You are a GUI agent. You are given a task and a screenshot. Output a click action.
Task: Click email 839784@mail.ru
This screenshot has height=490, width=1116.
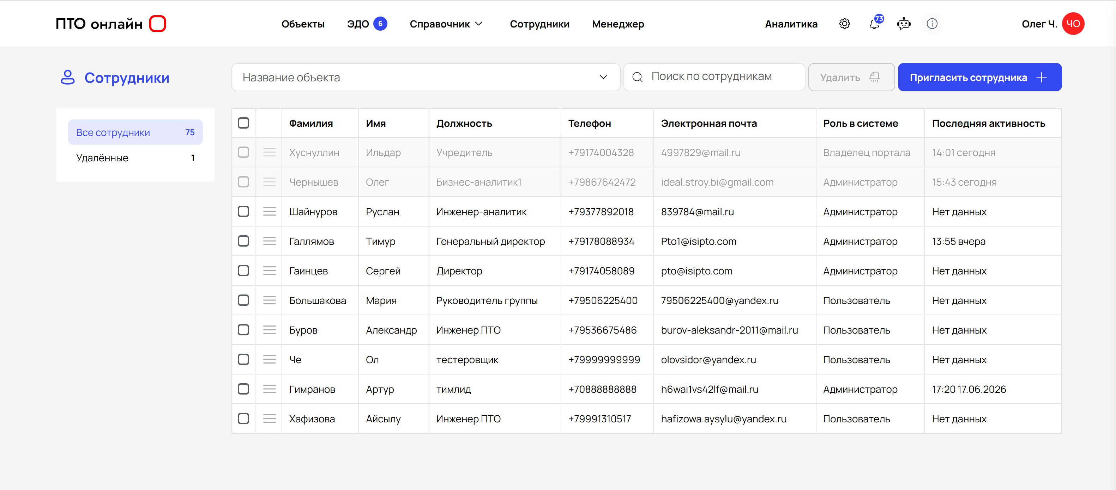coord(697,212)
